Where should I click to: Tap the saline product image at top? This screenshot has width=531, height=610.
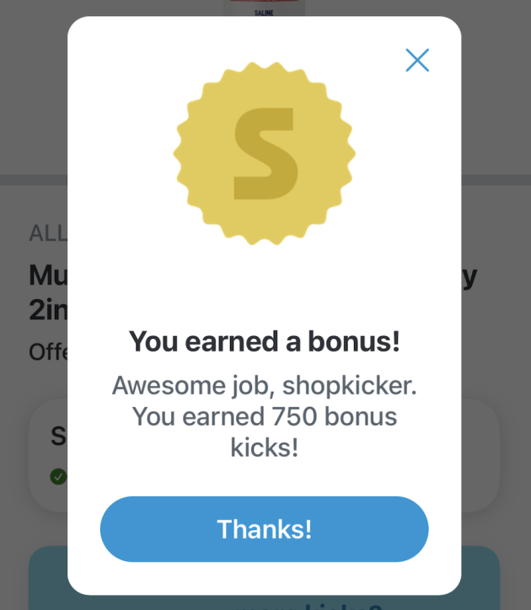(x=264, y=8)
